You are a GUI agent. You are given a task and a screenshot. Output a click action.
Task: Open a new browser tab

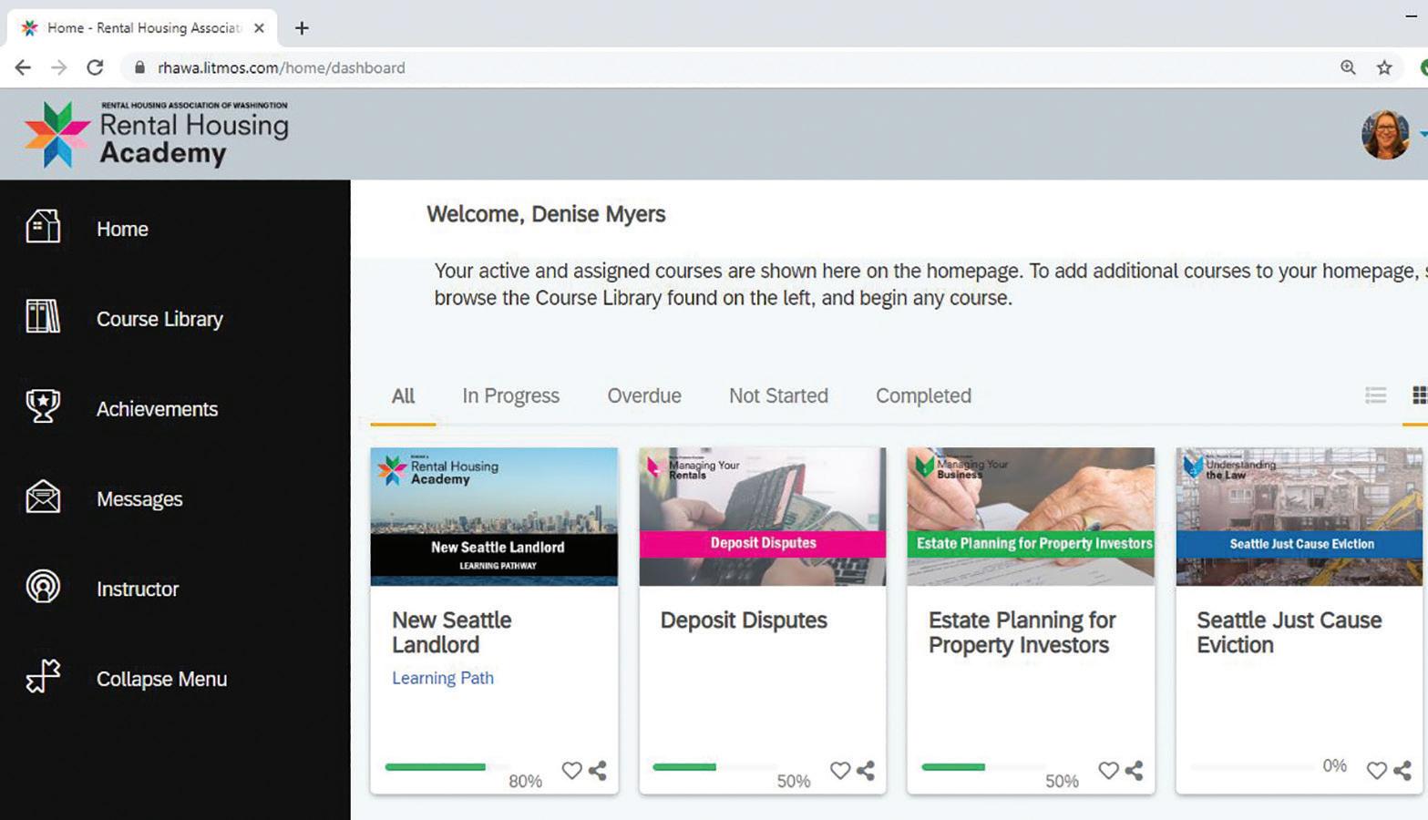[x=302, y=28]
